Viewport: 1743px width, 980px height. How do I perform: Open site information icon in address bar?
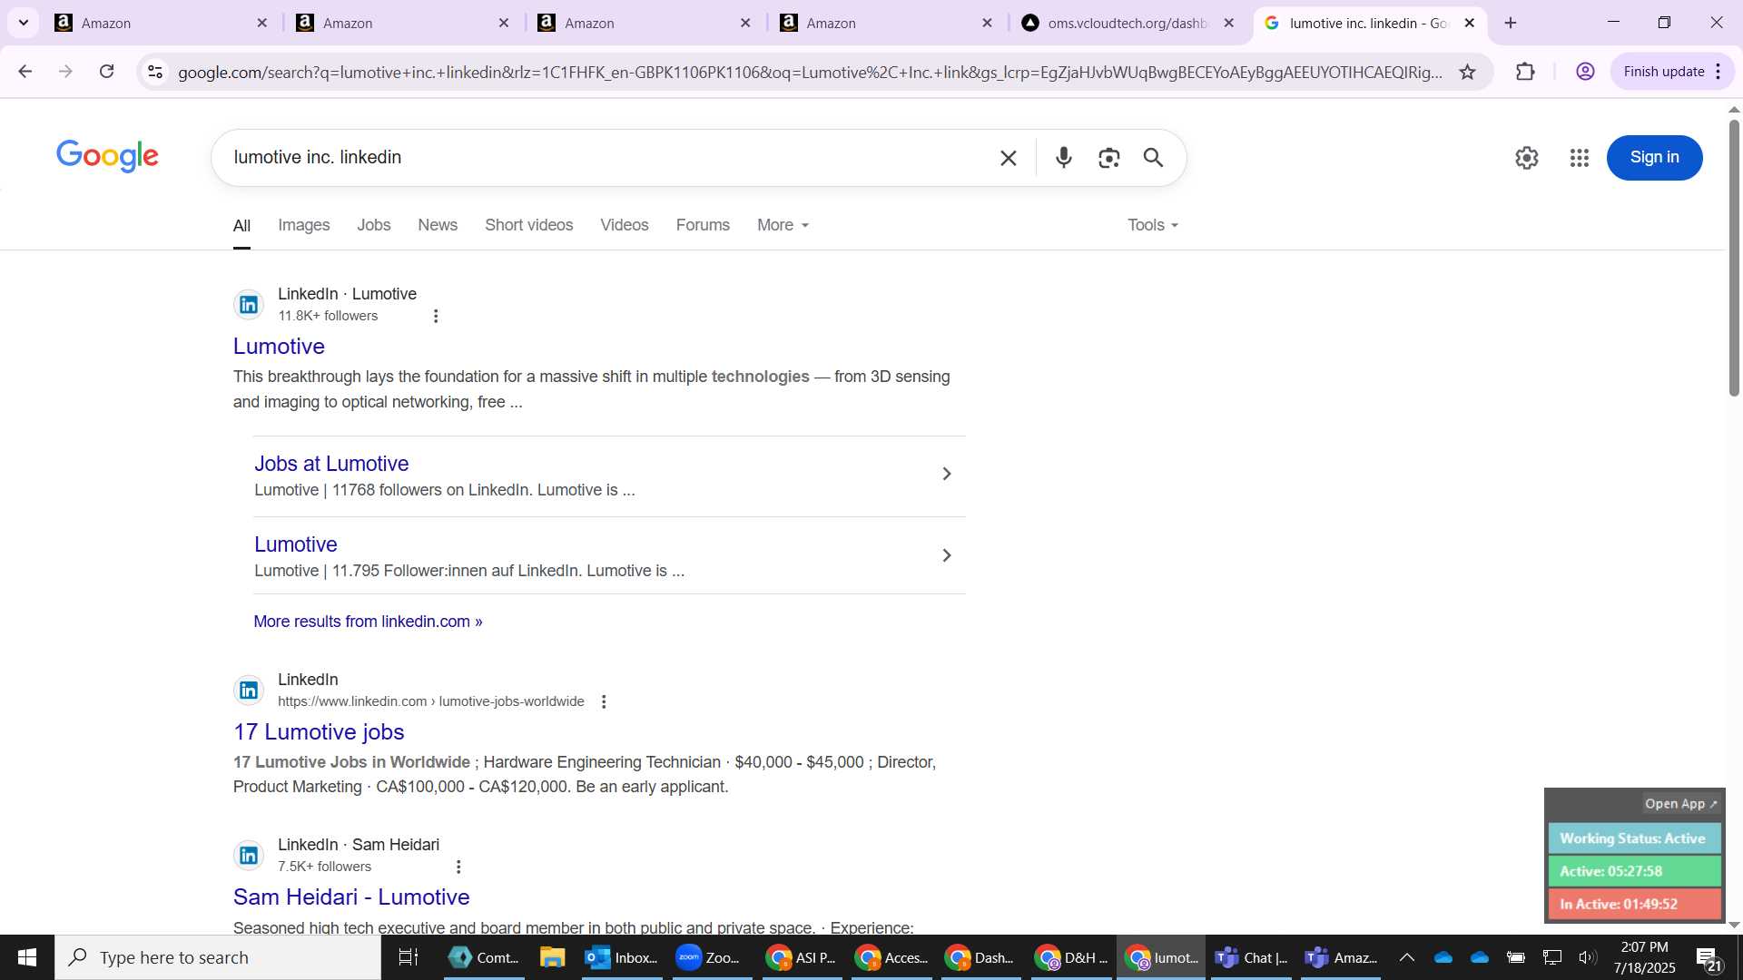[x=155, y=72]
